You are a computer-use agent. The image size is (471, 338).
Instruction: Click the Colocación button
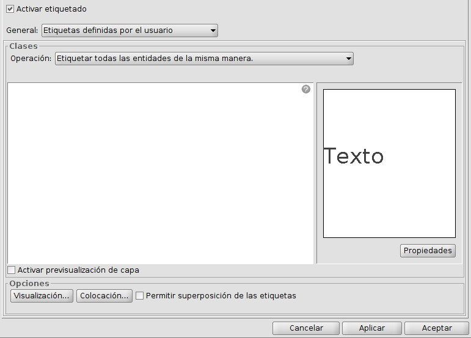pyautogui.click(x=104, y=296)
